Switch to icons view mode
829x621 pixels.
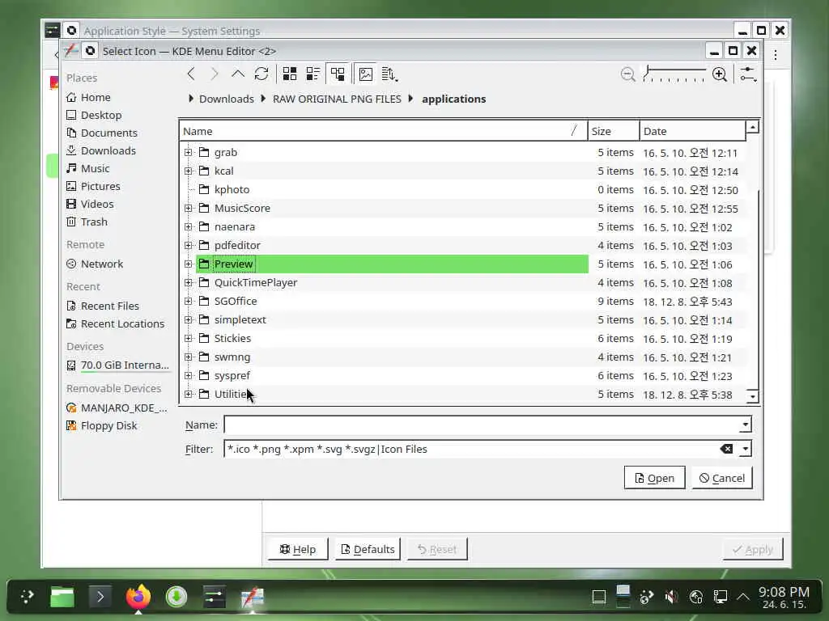(290, 74)
